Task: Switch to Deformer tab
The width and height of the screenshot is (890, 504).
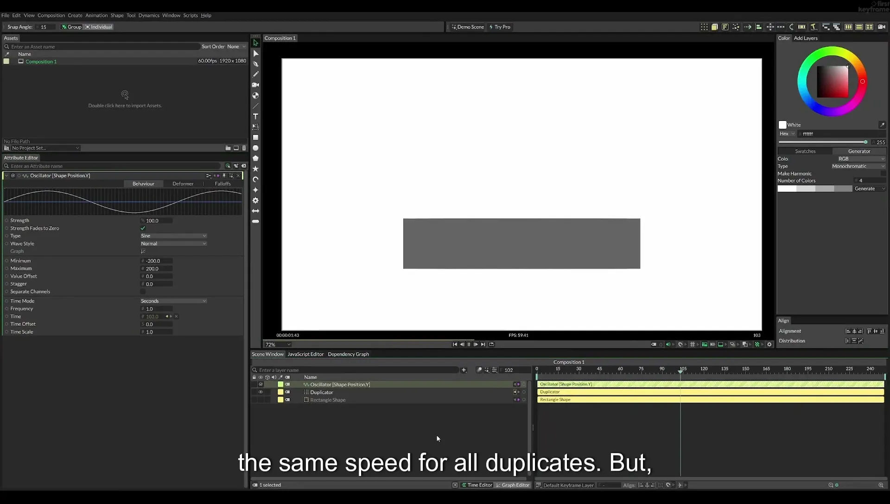Action: 183,184
